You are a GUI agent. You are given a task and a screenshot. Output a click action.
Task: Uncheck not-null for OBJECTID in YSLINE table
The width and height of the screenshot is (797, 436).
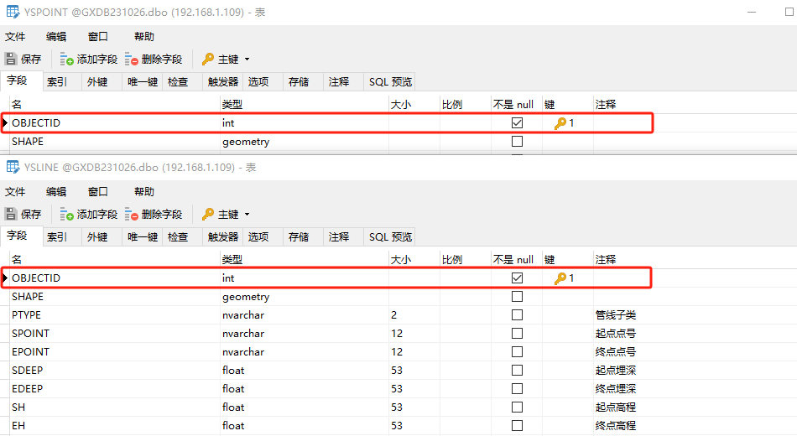tap(517, 278)
